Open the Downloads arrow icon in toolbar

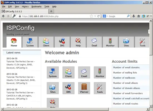[134, 16]
